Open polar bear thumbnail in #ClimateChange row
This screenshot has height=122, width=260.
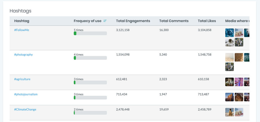click(239, 112)
